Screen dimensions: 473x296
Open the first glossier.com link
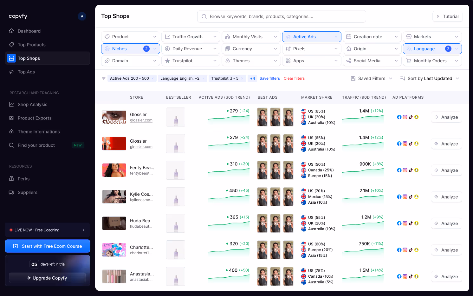[141, 120]
